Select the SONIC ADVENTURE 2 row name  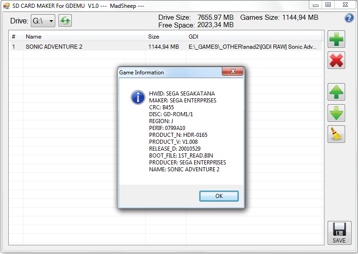tap(54, 47)
